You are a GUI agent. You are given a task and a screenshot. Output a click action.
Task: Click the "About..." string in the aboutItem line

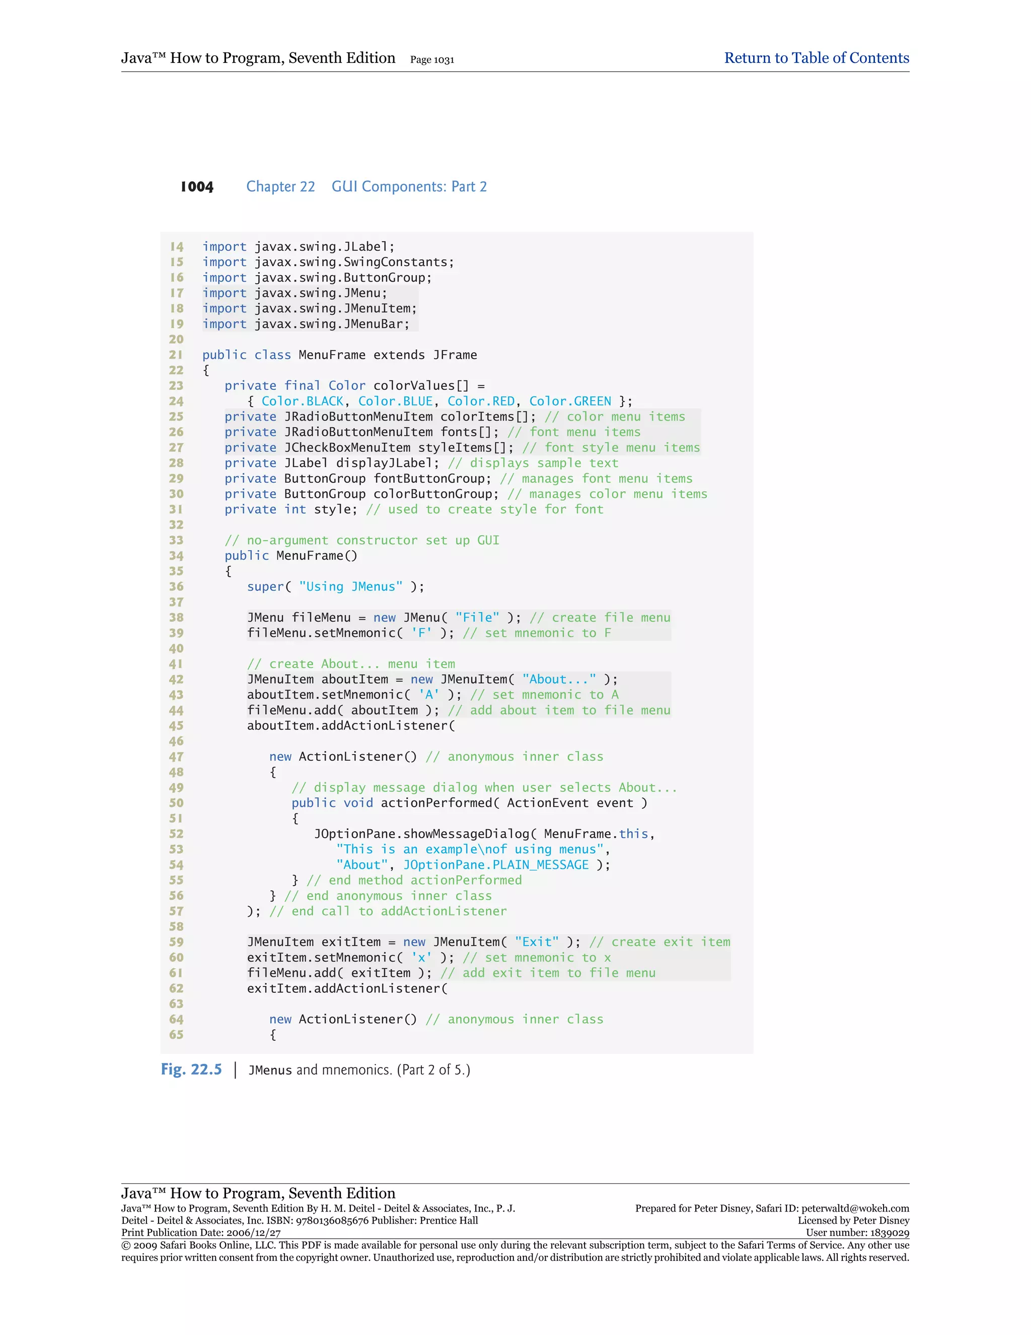(558, 680)
